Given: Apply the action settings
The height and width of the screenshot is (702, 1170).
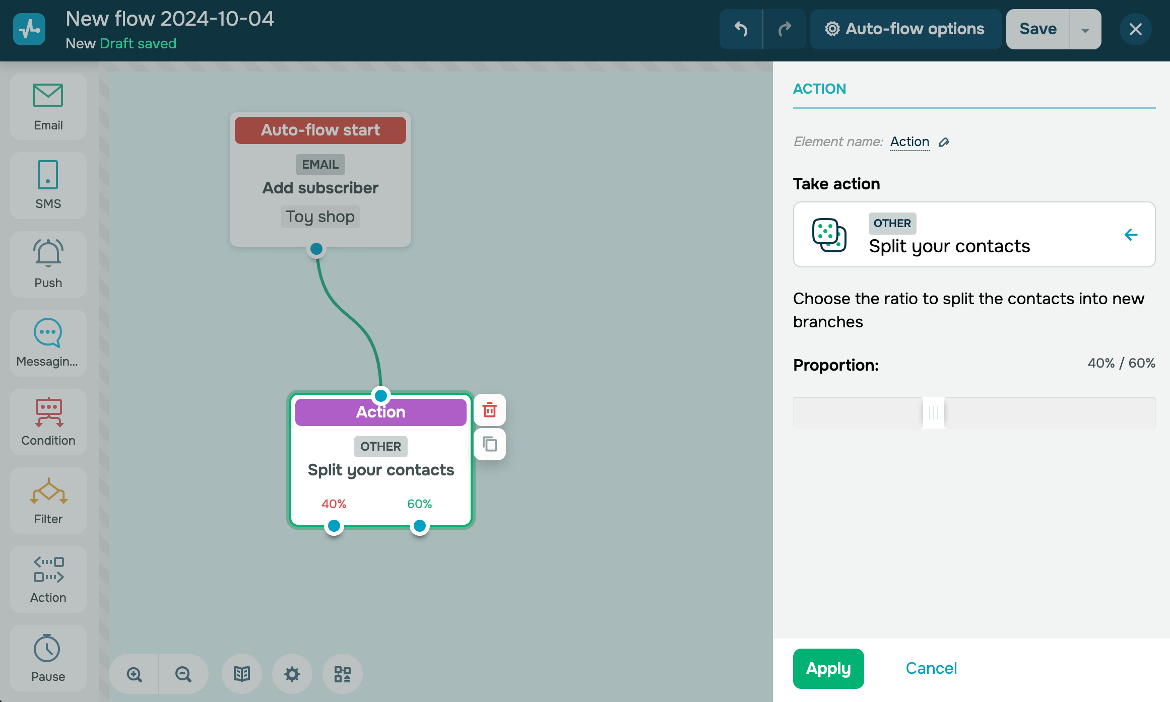Looking at the screenshot, I should 828,668.
